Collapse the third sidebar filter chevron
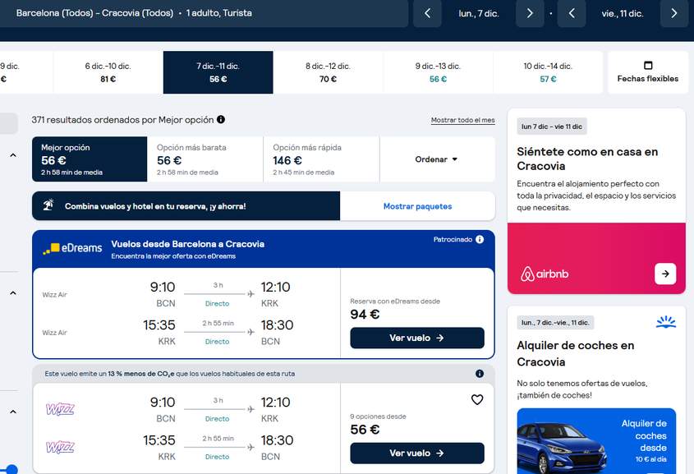Screen dimensions: 694x474 point(13,412)
